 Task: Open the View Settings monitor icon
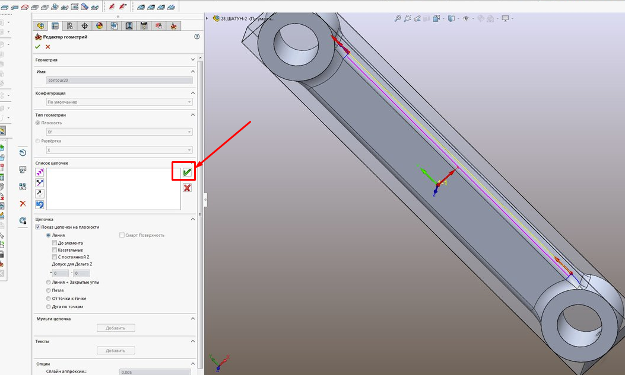tap(506, 18)
